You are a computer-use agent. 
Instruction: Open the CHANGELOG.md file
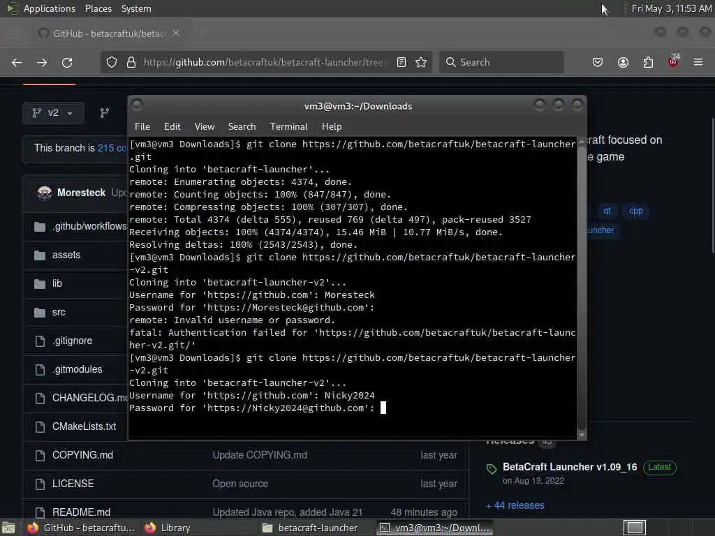(89, 398)
